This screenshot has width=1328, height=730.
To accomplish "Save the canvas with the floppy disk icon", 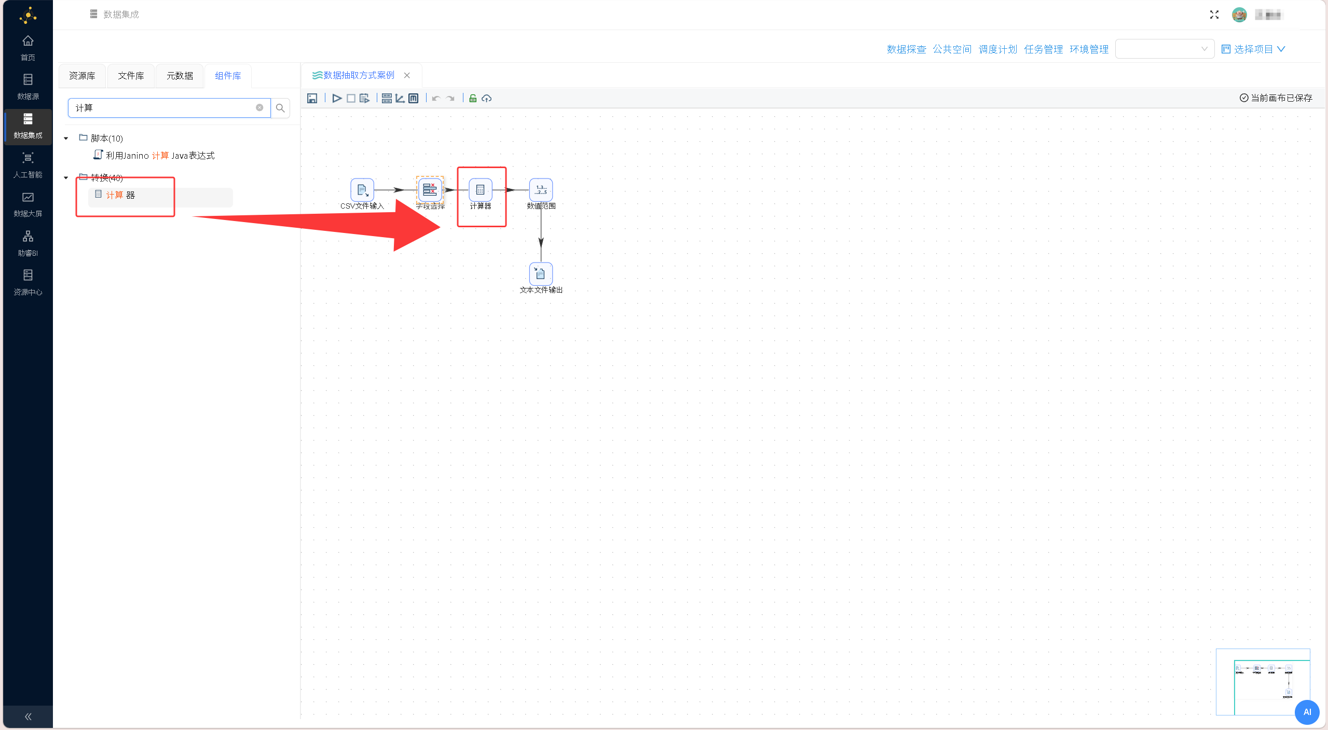I will coord(312,98).
